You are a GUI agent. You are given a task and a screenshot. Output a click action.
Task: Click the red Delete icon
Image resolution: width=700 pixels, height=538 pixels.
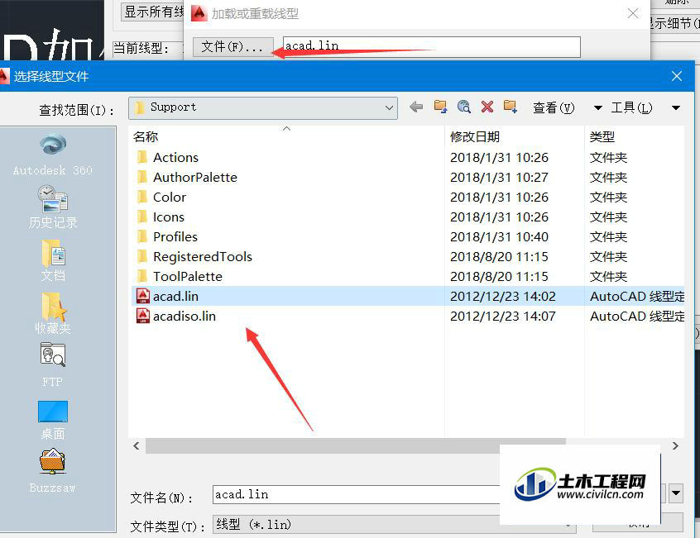[x=487, y=107]
